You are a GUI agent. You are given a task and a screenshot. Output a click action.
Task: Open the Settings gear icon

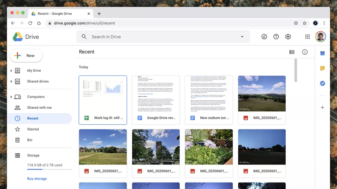[x=288, y=37]
